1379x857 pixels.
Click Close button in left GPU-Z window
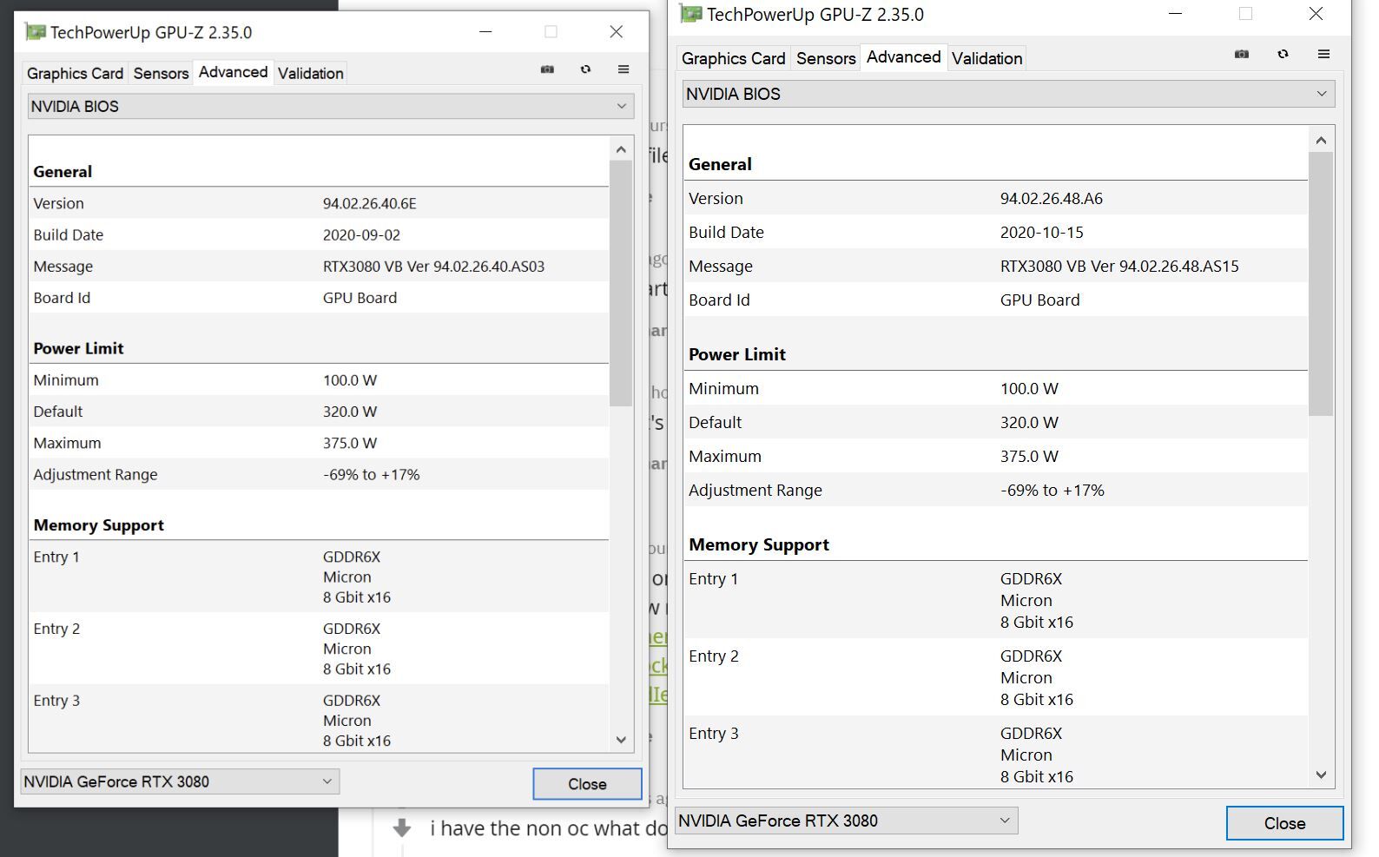click(587, 784)
